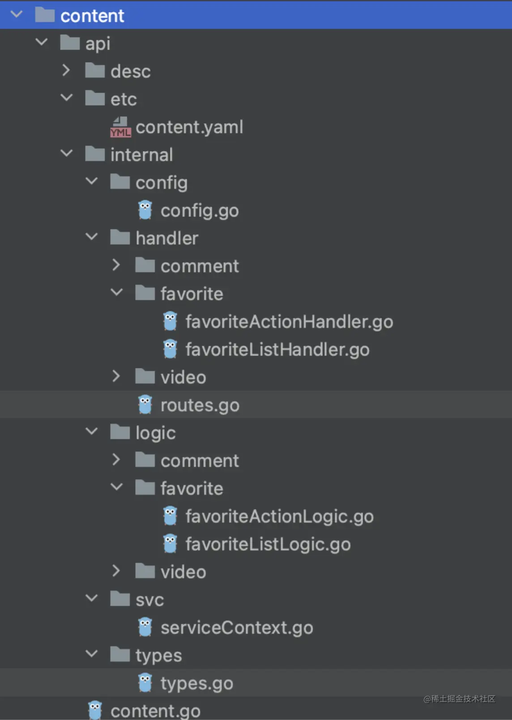Click the Go gopher icon for config.go
Viewport: 512px width, 720px height.
(x=145, y=210)
